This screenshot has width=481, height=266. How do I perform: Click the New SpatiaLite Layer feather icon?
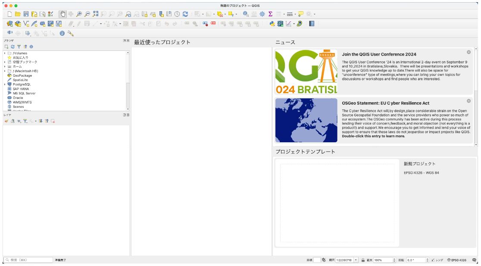click(x=34, y=24)
